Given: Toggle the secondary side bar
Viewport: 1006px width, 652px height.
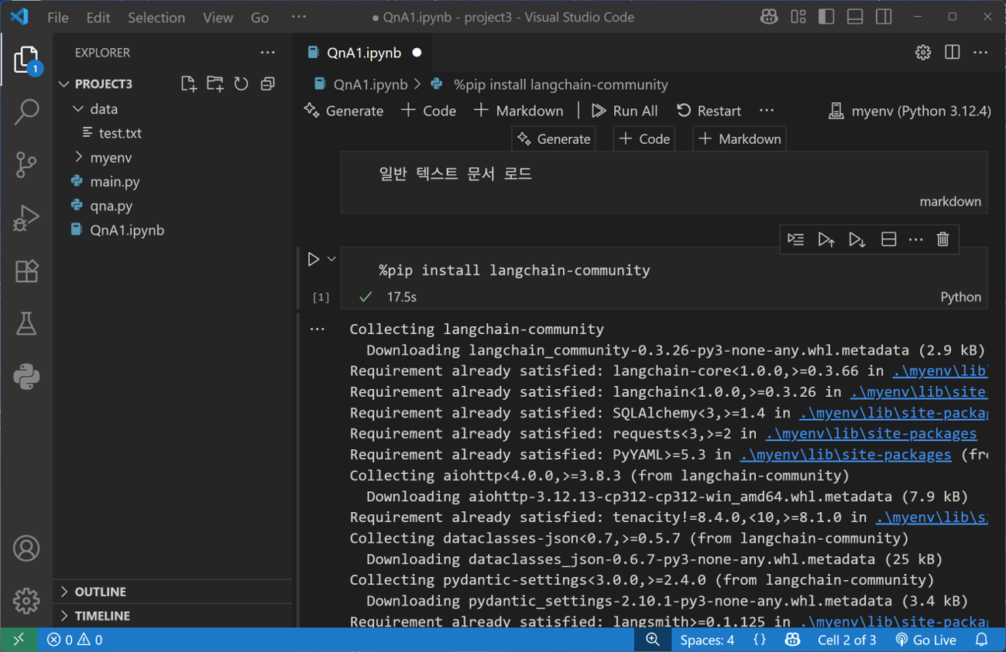Looking at the screenshot, I should [884, 17].
